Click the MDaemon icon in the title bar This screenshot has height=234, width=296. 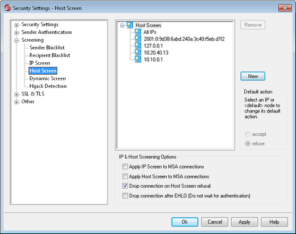point(7,8)
